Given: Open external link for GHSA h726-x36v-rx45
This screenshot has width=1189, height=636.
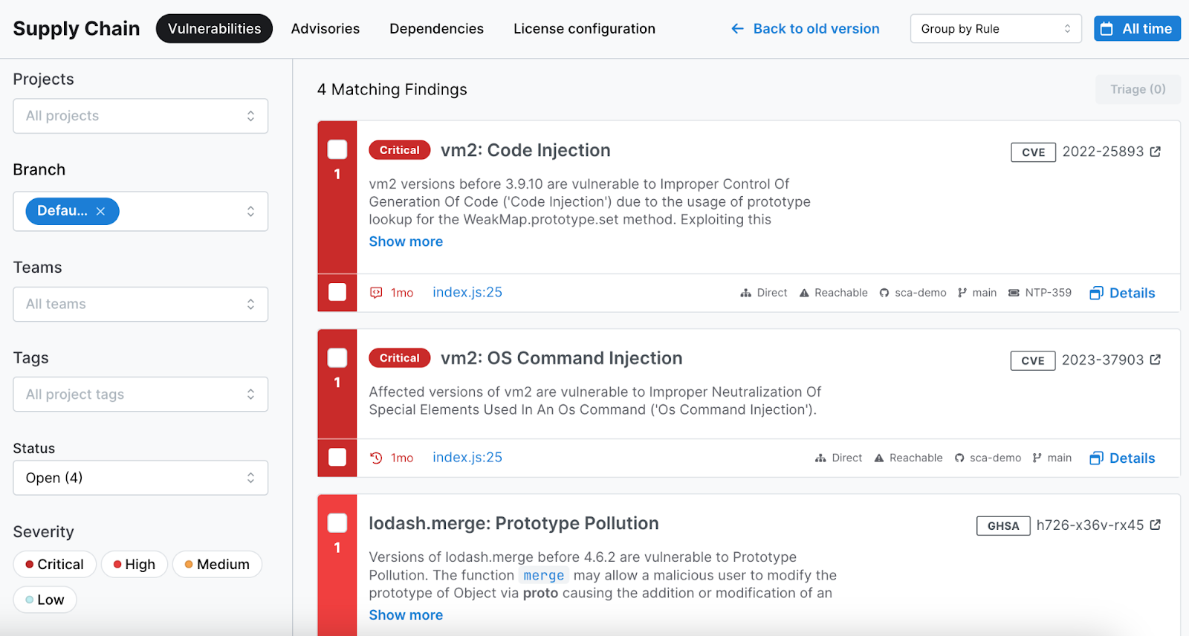Looking at the screenshot, I should click(1156, 525).
